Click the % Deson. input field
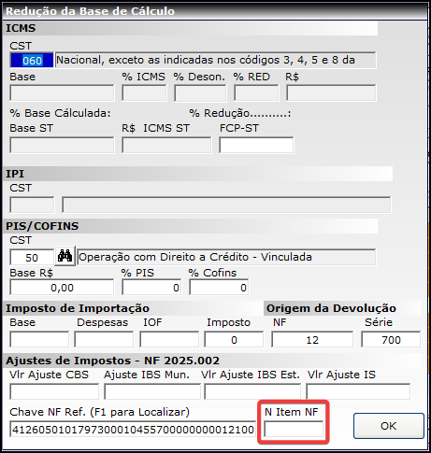The image size is (431, 453). (200, 92)
